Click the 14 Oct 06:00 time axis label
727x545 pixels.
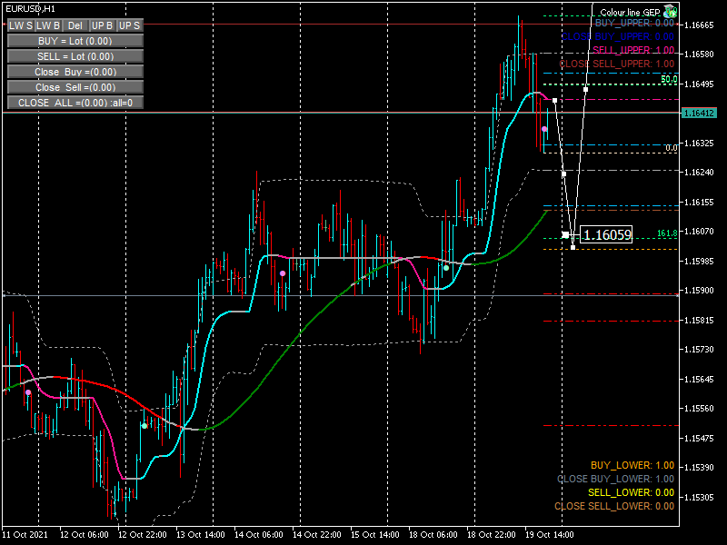(258, 534)
